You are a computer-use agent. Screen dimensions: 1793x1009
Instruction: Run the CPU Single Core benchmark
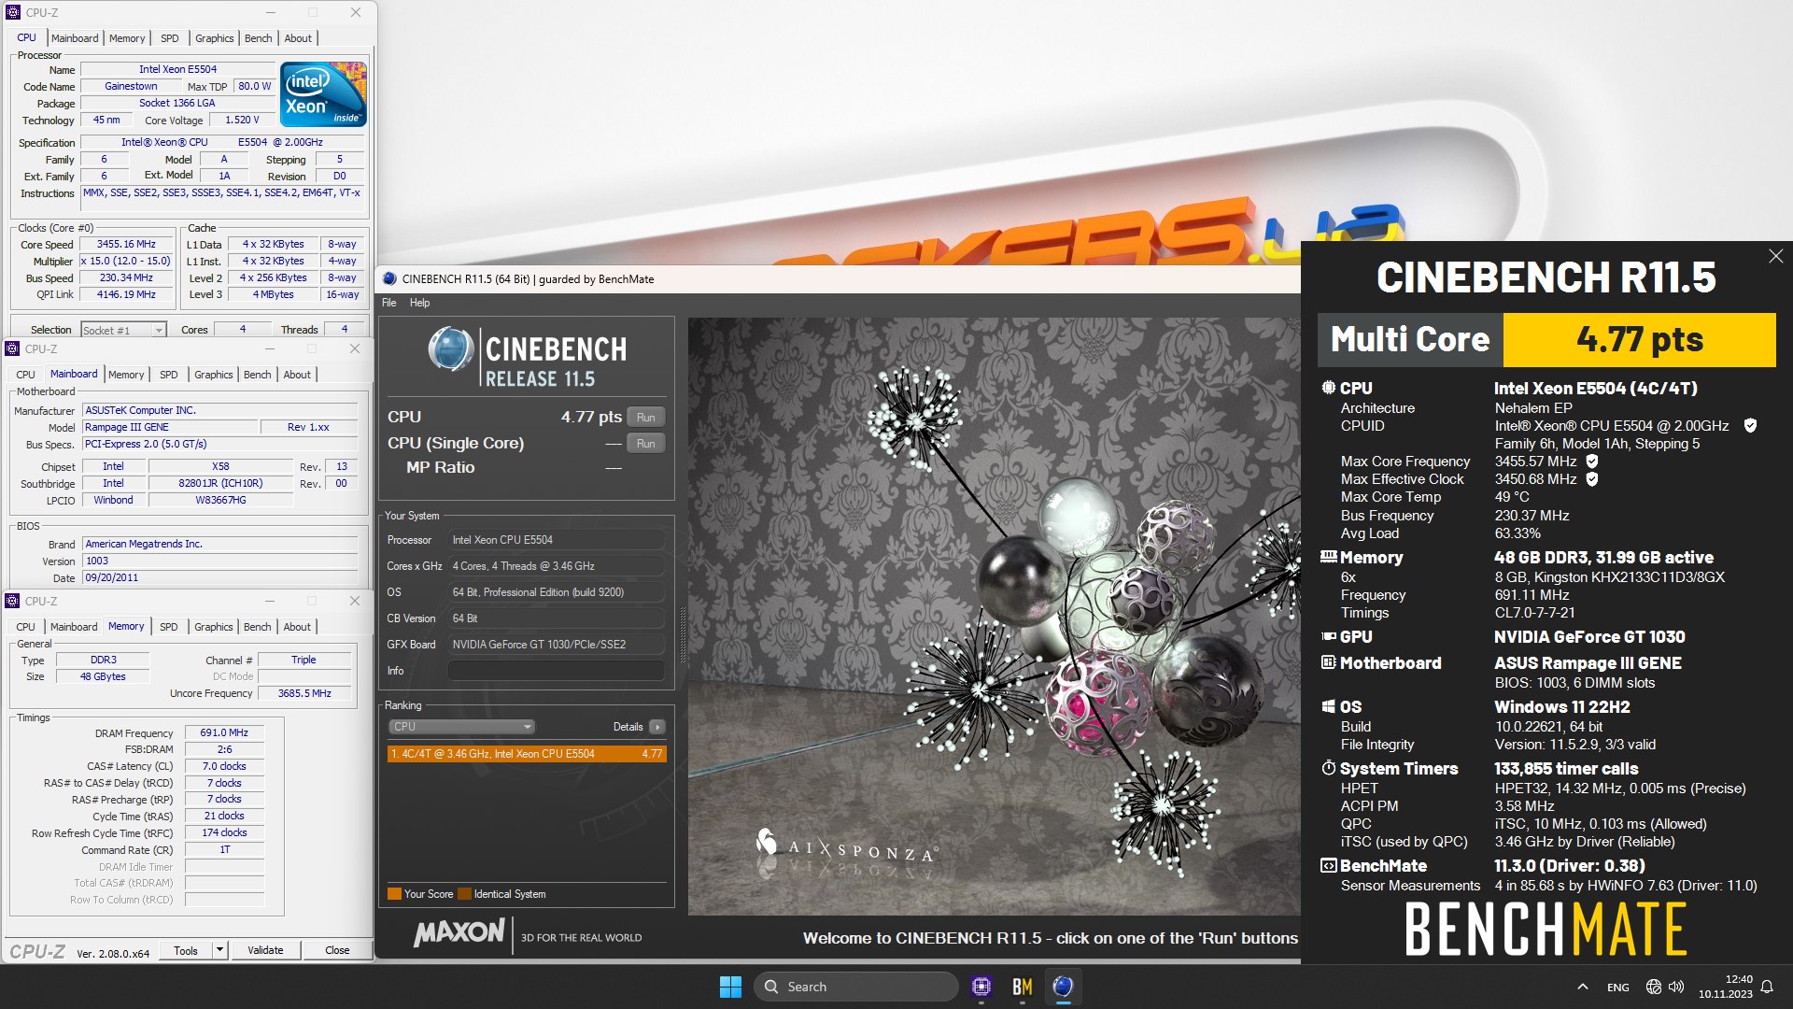[645, 444]
